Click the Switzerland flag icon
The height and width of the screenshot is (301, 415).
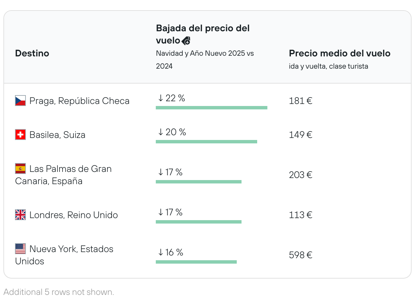click(20, 135)
